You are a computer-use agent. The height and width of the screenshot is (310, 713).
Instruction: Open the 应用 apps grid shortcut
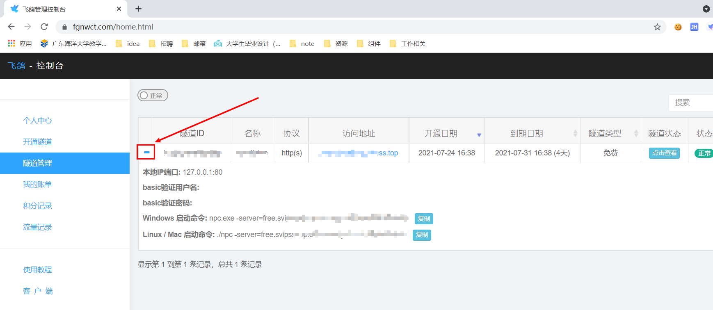tap(20, 43)
